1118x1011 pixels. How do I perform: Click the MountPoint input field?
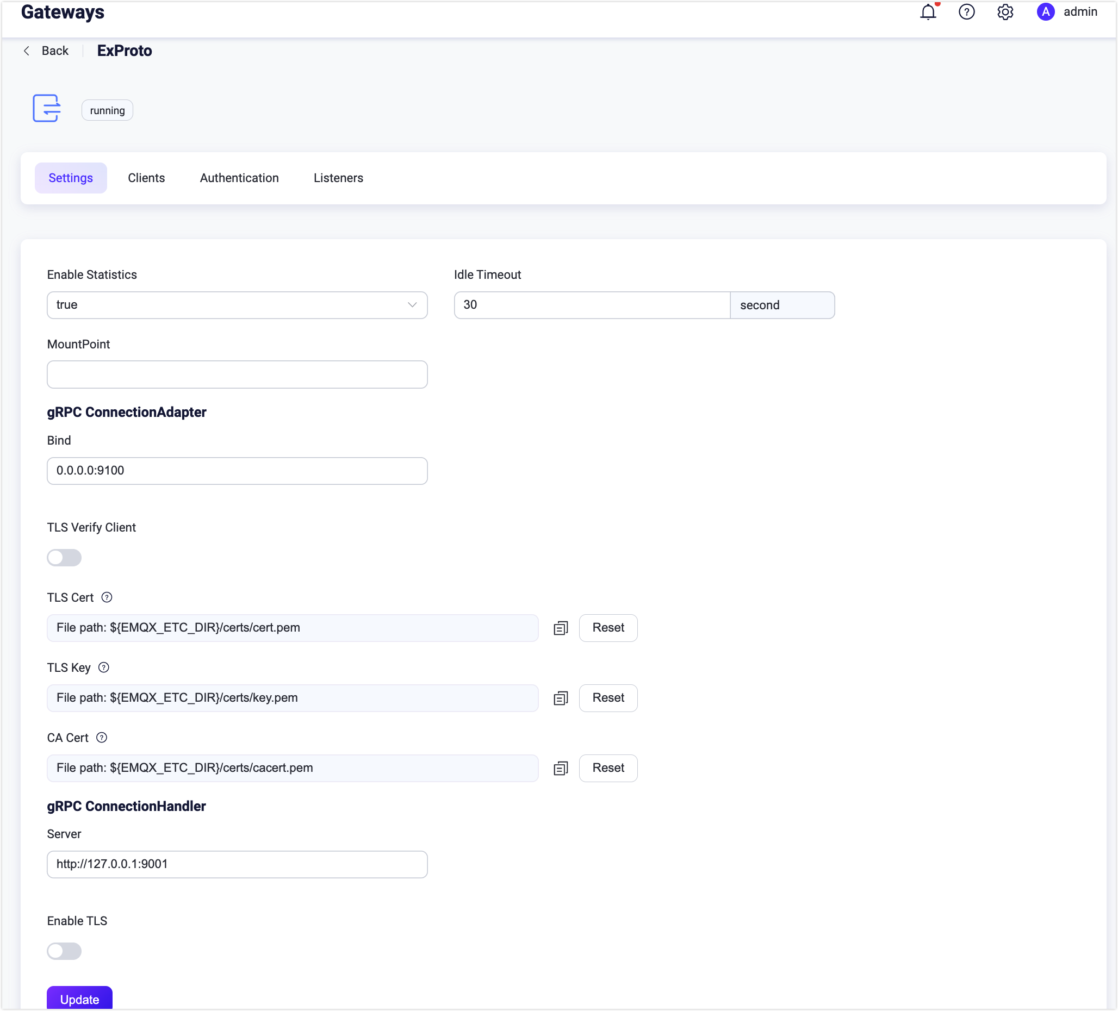coord(237,375)
